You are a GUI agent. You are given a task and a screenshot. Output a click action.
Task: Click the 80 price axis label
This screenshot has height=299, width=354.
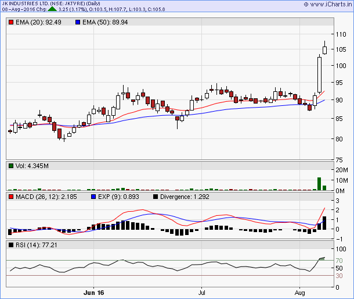coord(339,139)
